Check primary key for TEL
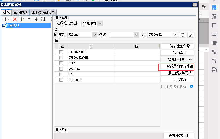220x139 pixels. [x=61, y=74]
